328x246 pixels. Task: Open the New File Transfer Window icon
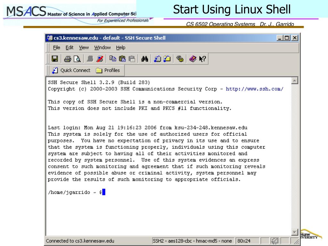(x=167, y=59)
